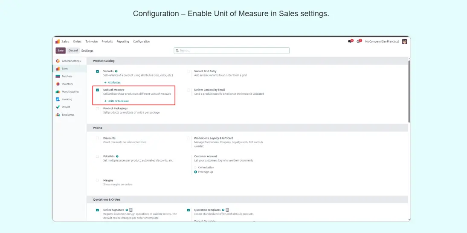Select the On invitation radio option
This screenshot has width=467, height=233.
(x=196, y=168)
